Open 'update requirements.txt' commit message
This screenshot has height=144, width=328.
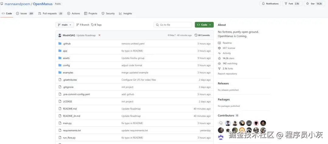[x=135, y=130]
